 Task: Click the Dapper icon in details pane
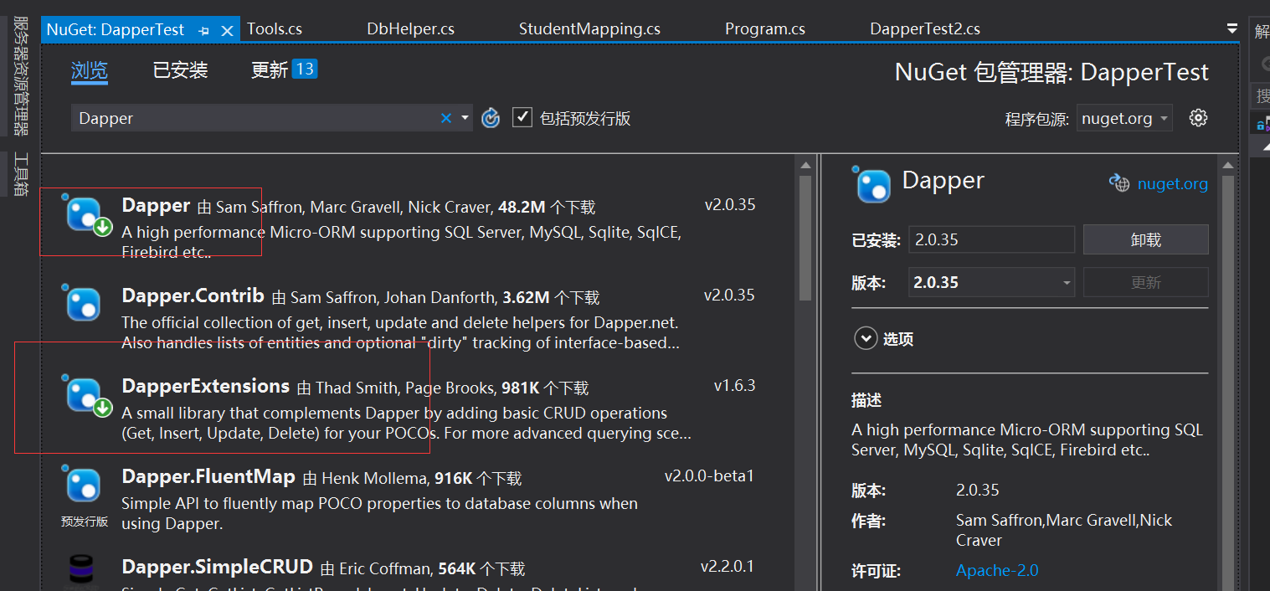click(x=873, y=185)
